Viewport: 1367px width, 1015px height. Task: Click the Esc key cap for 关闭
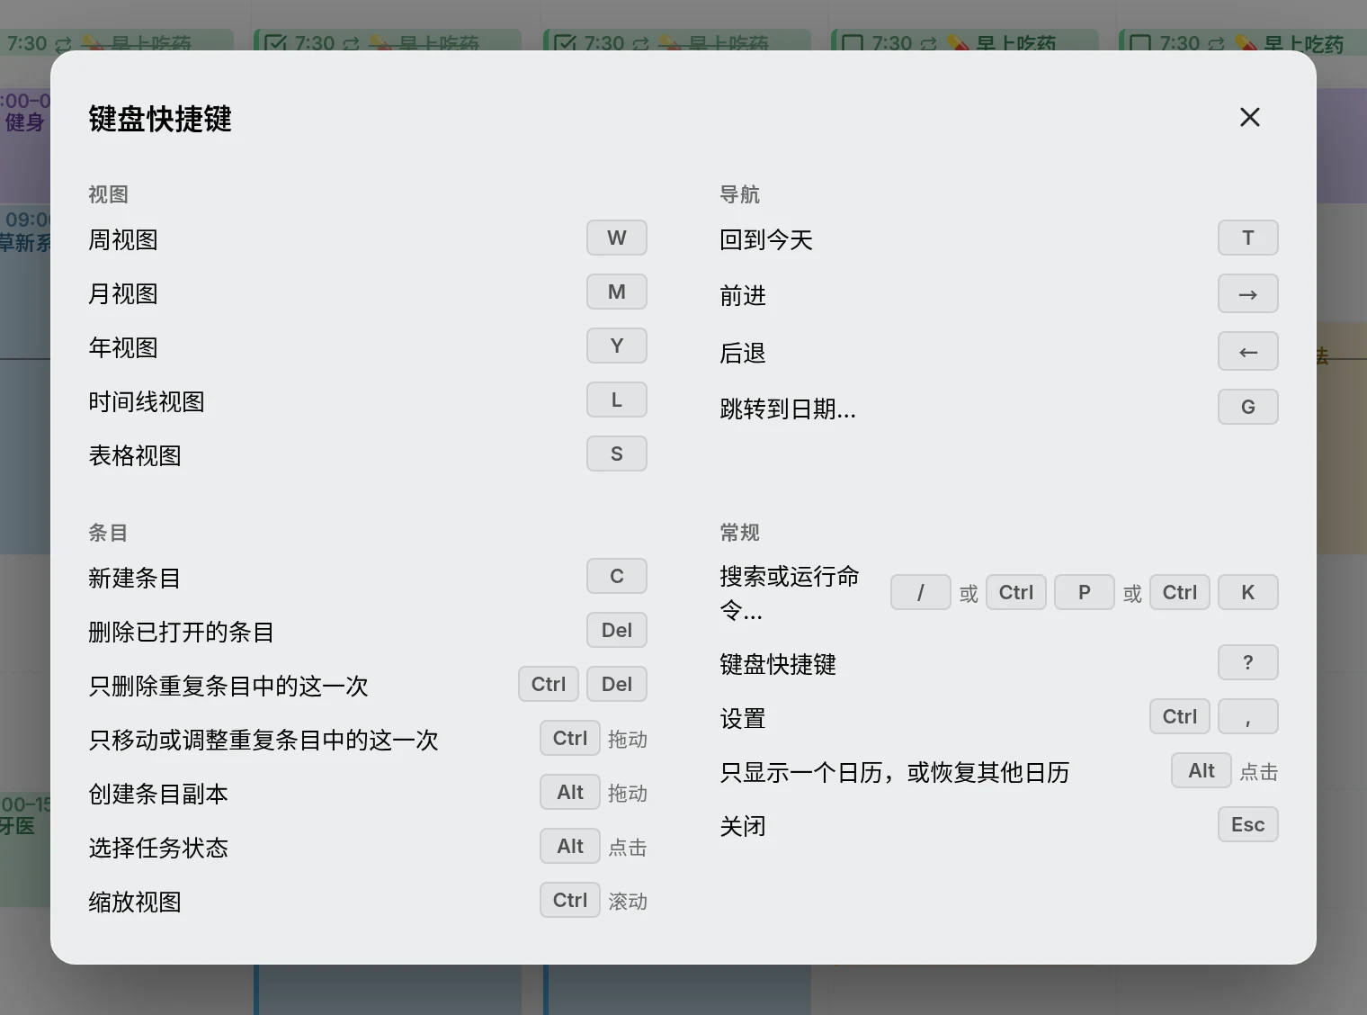click(x=1248, y=825)
